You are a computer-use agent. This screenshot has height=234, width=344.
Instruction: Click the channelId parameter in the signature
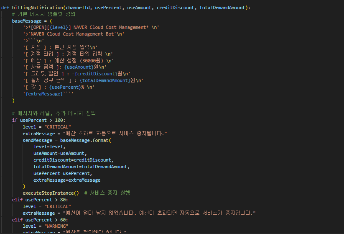(78, 8)
